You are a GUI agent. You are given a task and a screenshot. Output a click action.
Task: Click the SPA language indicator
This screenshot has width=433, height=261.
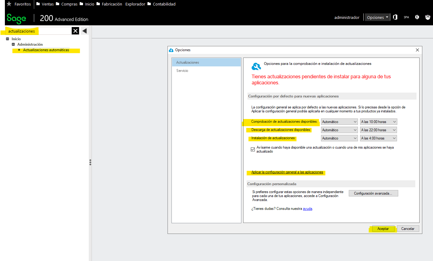[x=406, y=17]
